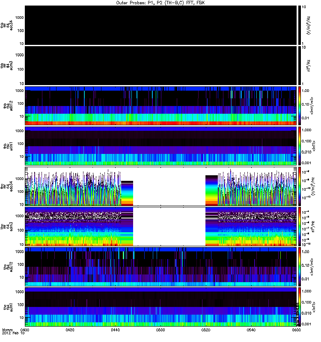Image resolution: width=321 pixels, height=342 pixels.
Task: Click the empty black thb fff edc34 top panel
Action: click(x=160, y=25)
